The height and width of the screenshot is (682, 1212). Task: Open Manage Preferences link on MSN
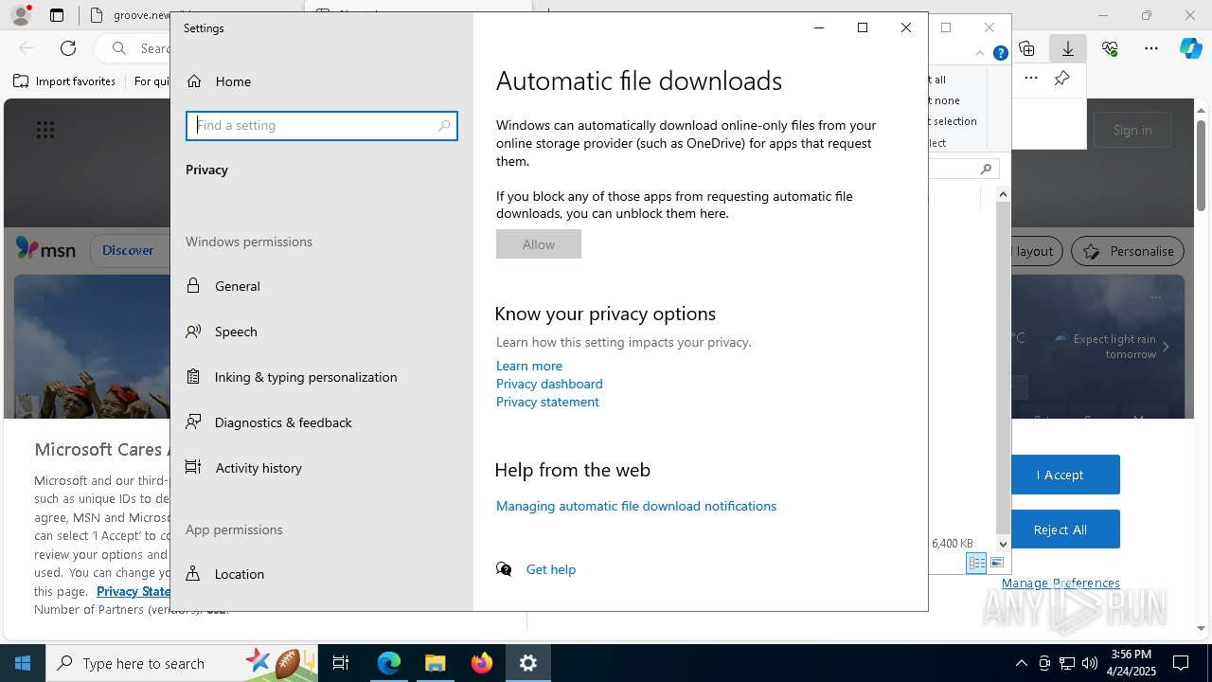click(1060, 583)
